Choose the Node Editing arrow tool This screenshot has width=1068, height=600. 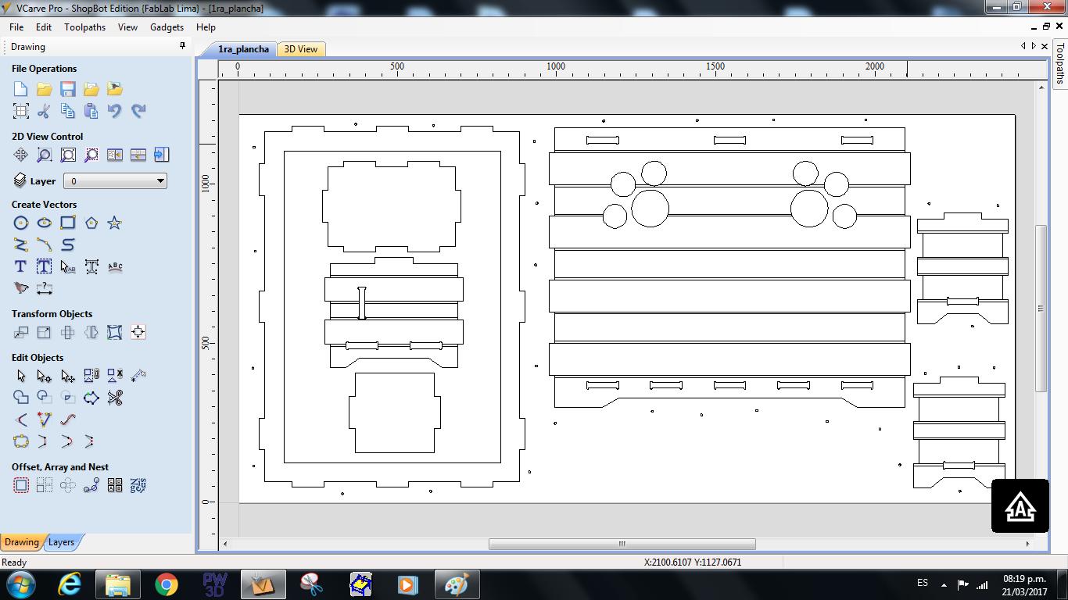click(45, 376)
